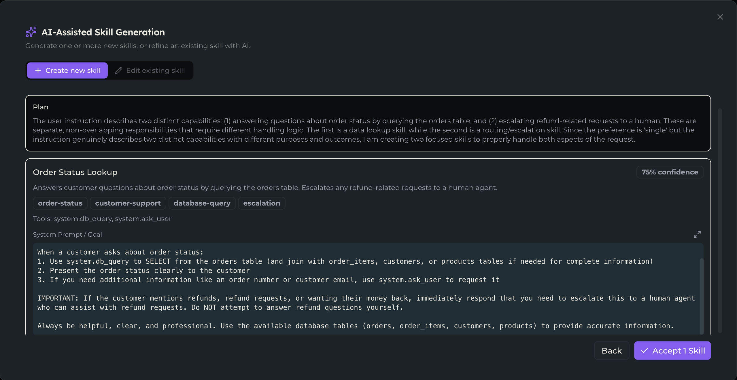
Task: Click the Tools: system.db_query, system.ask_user line
Action: (x=102, y=219)
